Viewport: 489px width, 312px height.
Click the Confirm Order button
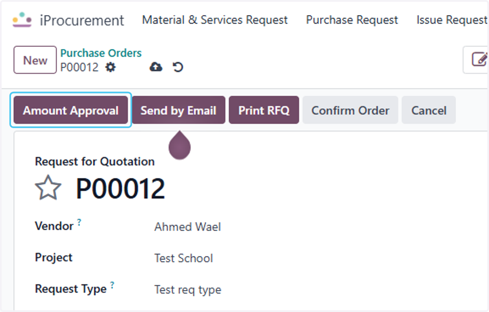click(x=350, y=110)
